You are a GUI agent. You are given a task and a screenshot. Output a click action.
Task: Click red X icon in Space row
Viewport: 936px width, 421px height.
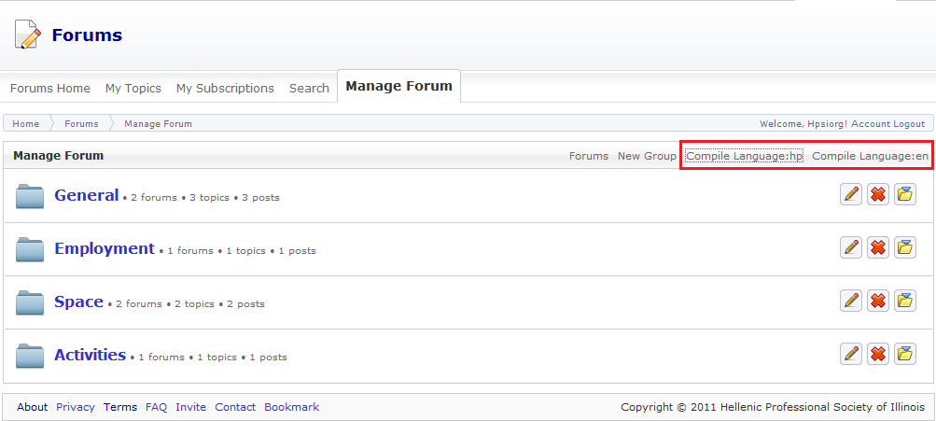[878, 301]
